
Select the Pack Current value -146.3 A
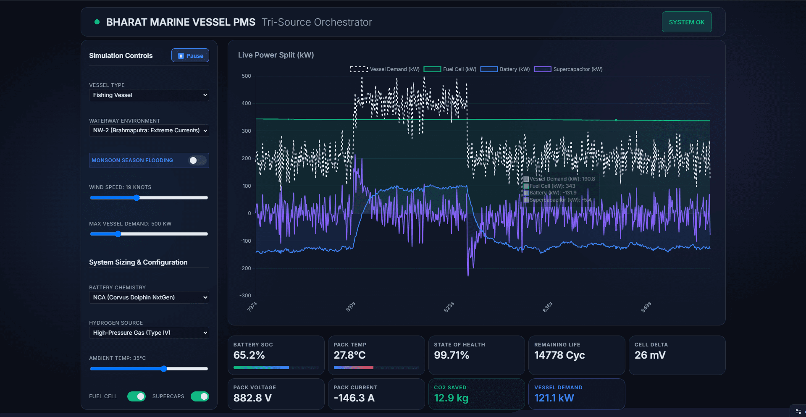click(354, 398)
